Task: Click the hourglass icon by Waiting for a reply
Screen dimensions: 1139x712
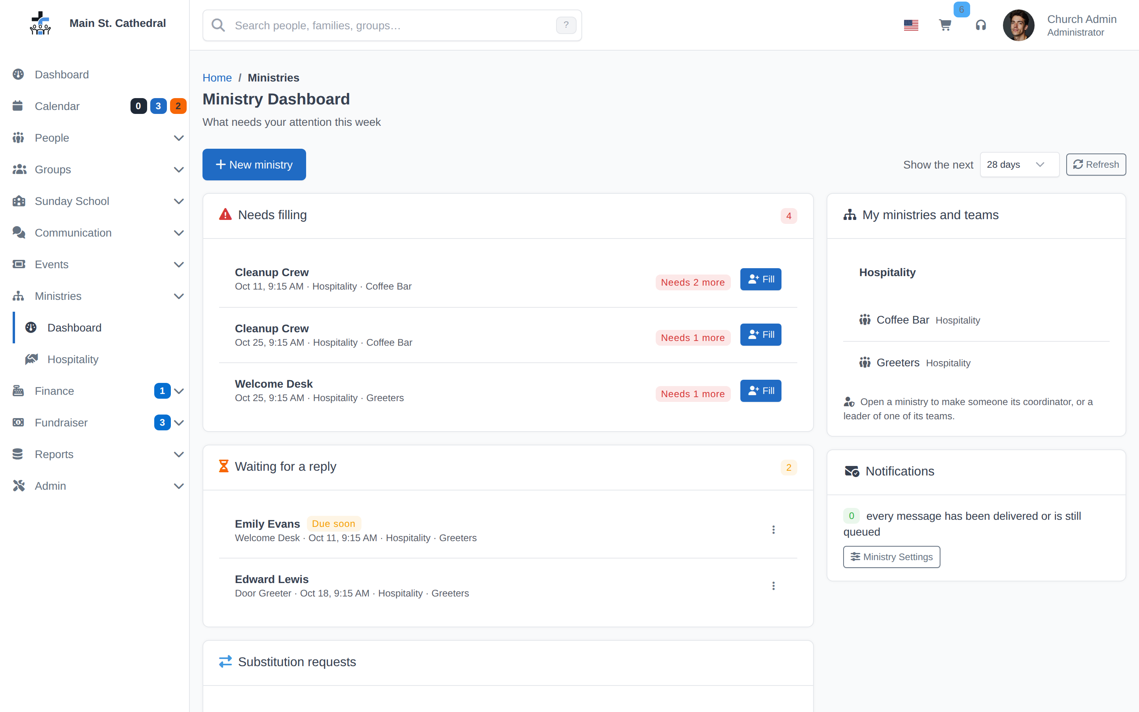Action: coord(224,466)
